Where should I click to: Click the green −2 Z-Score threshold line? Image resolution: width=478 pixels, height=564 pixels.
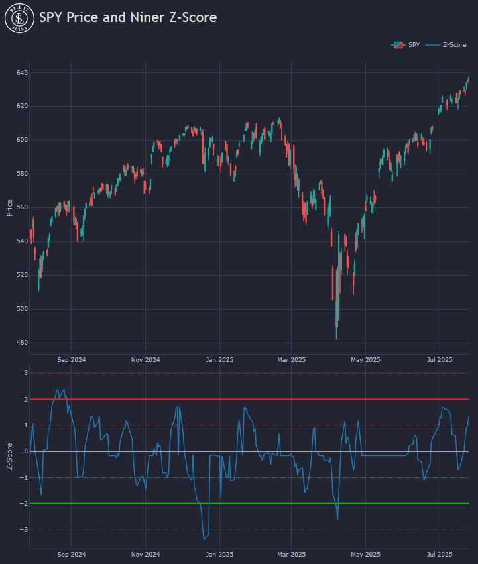click(x=249, y=504)
